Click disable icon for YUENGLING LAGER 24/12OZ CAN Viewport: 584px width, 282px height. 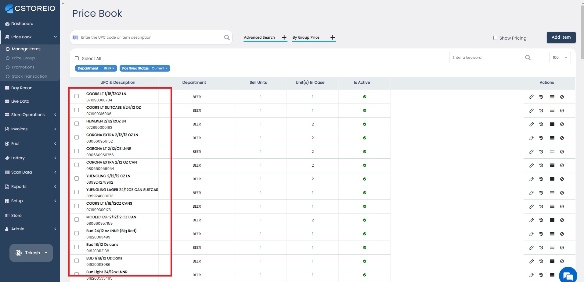click(562, 193)
